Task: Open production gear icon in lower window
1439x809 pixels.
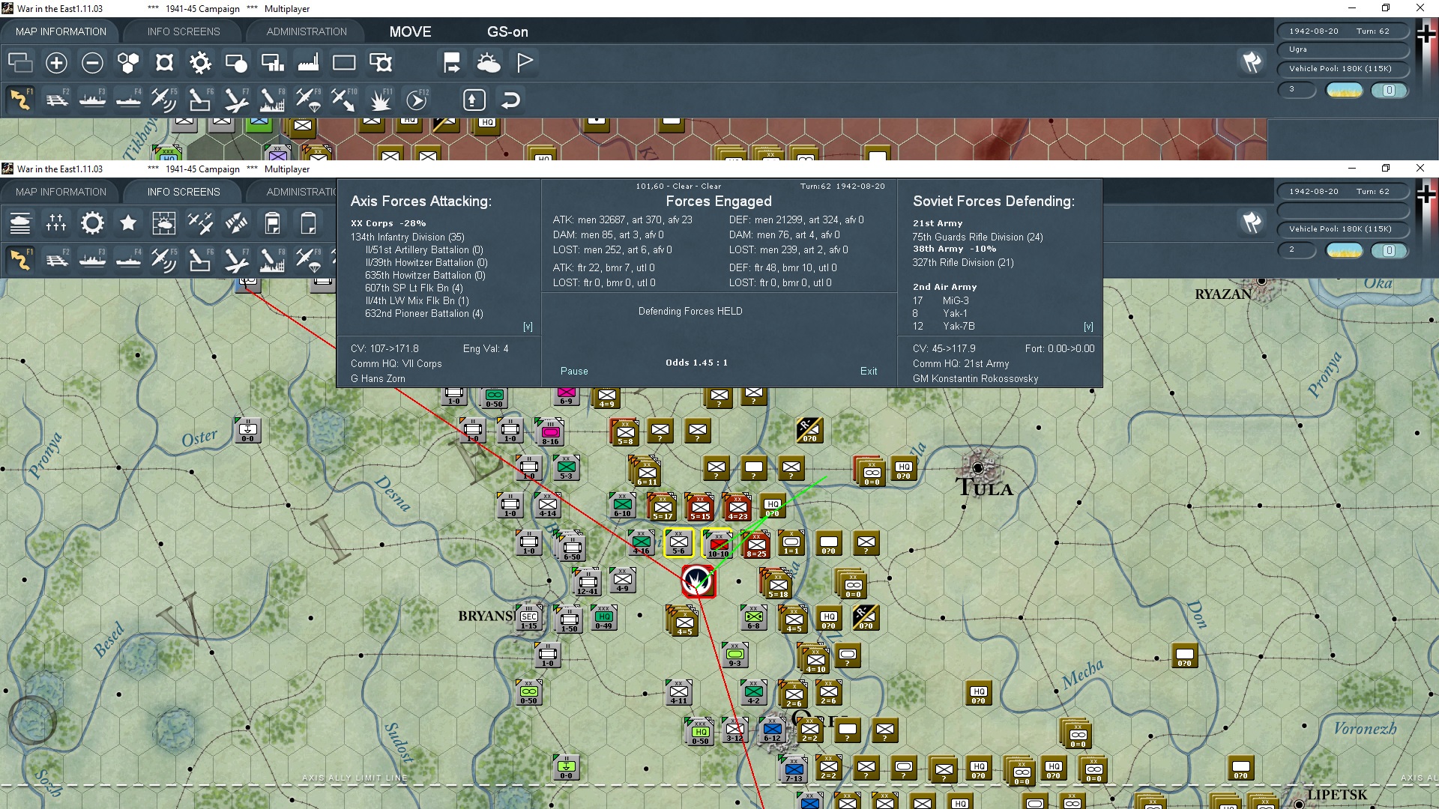Action: click(92, 223)
